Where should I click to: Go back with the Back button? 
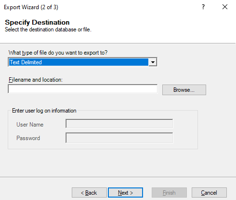(89, 192)
